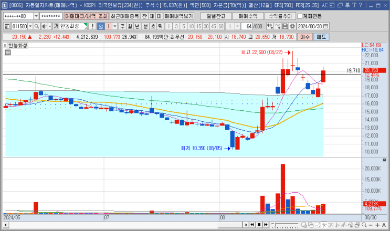Screen dimensions: 390x231
Task: Select the 체 tab button
Action: (152, 16)
